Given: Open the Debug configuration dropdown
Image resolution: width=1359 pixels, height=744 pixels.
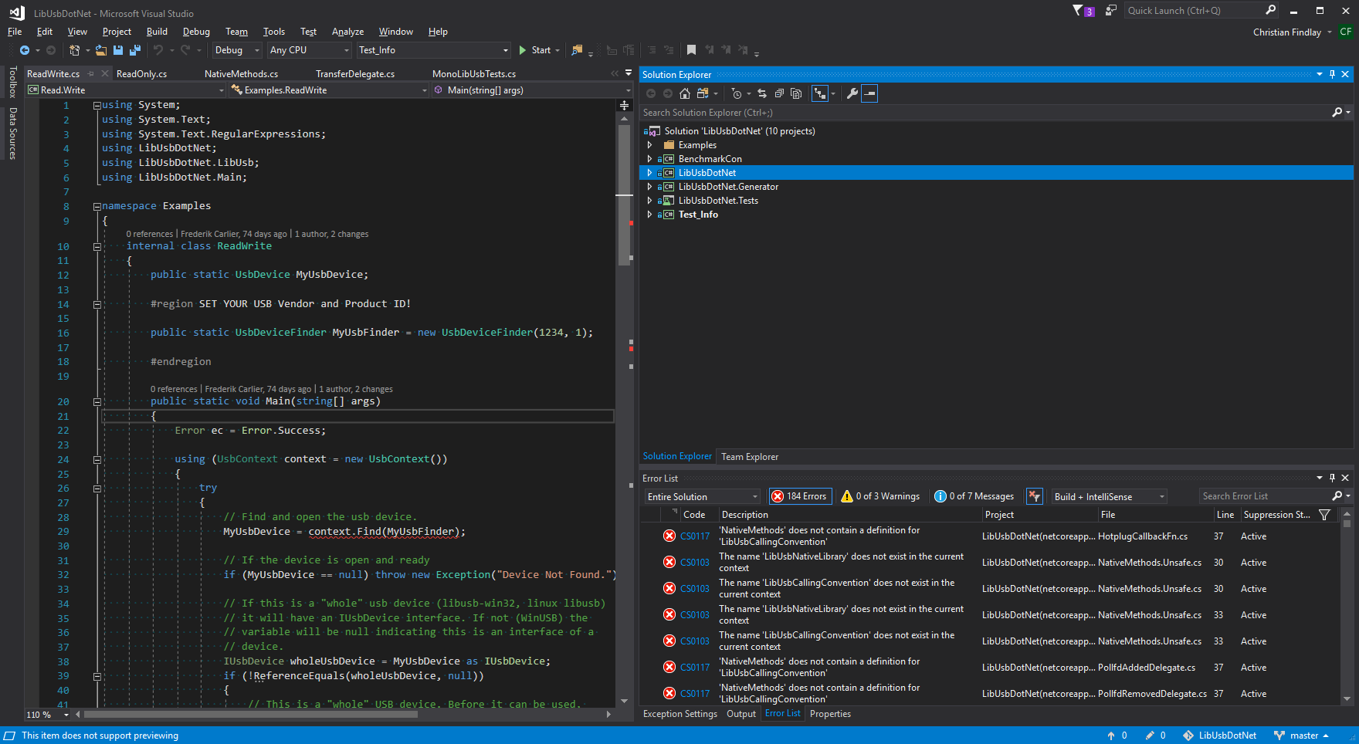Looking at the screenshot, I should [x=237, y=50].
